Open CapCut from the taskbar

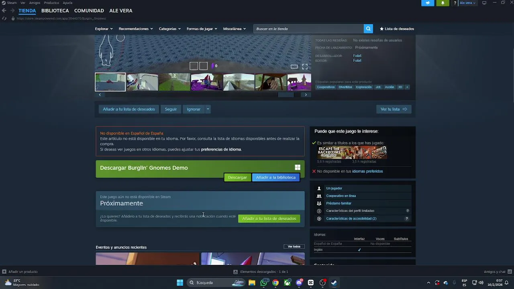click(311, 283)
